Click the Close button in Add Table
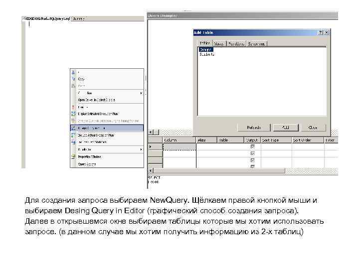359x269 pixels. click(313, 128)
